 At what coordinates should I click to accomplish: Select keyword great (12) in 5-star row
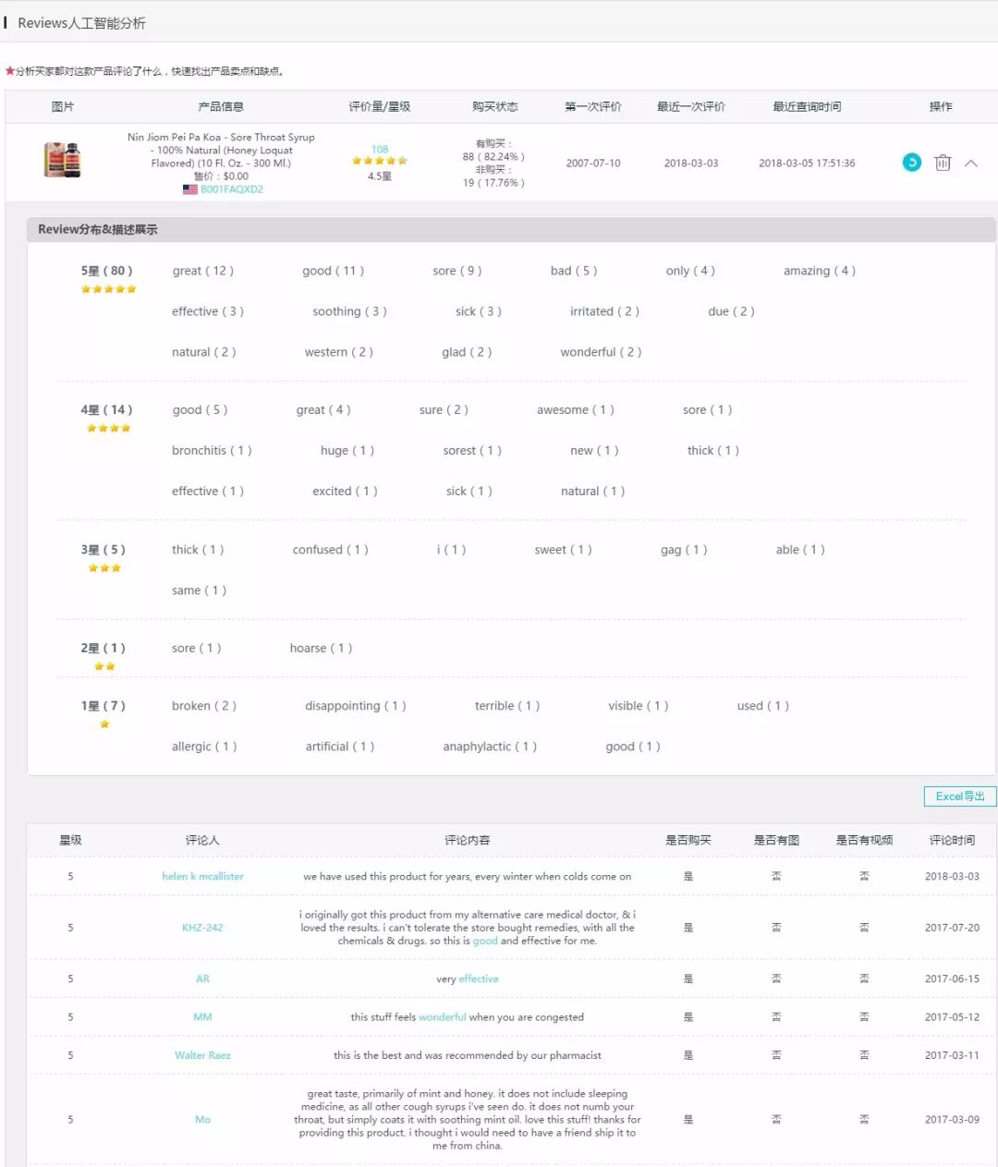202,271
